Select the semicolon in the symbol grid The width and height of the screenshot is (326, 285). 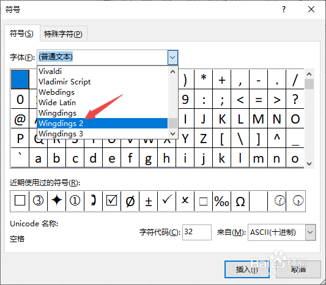[222, 99]
